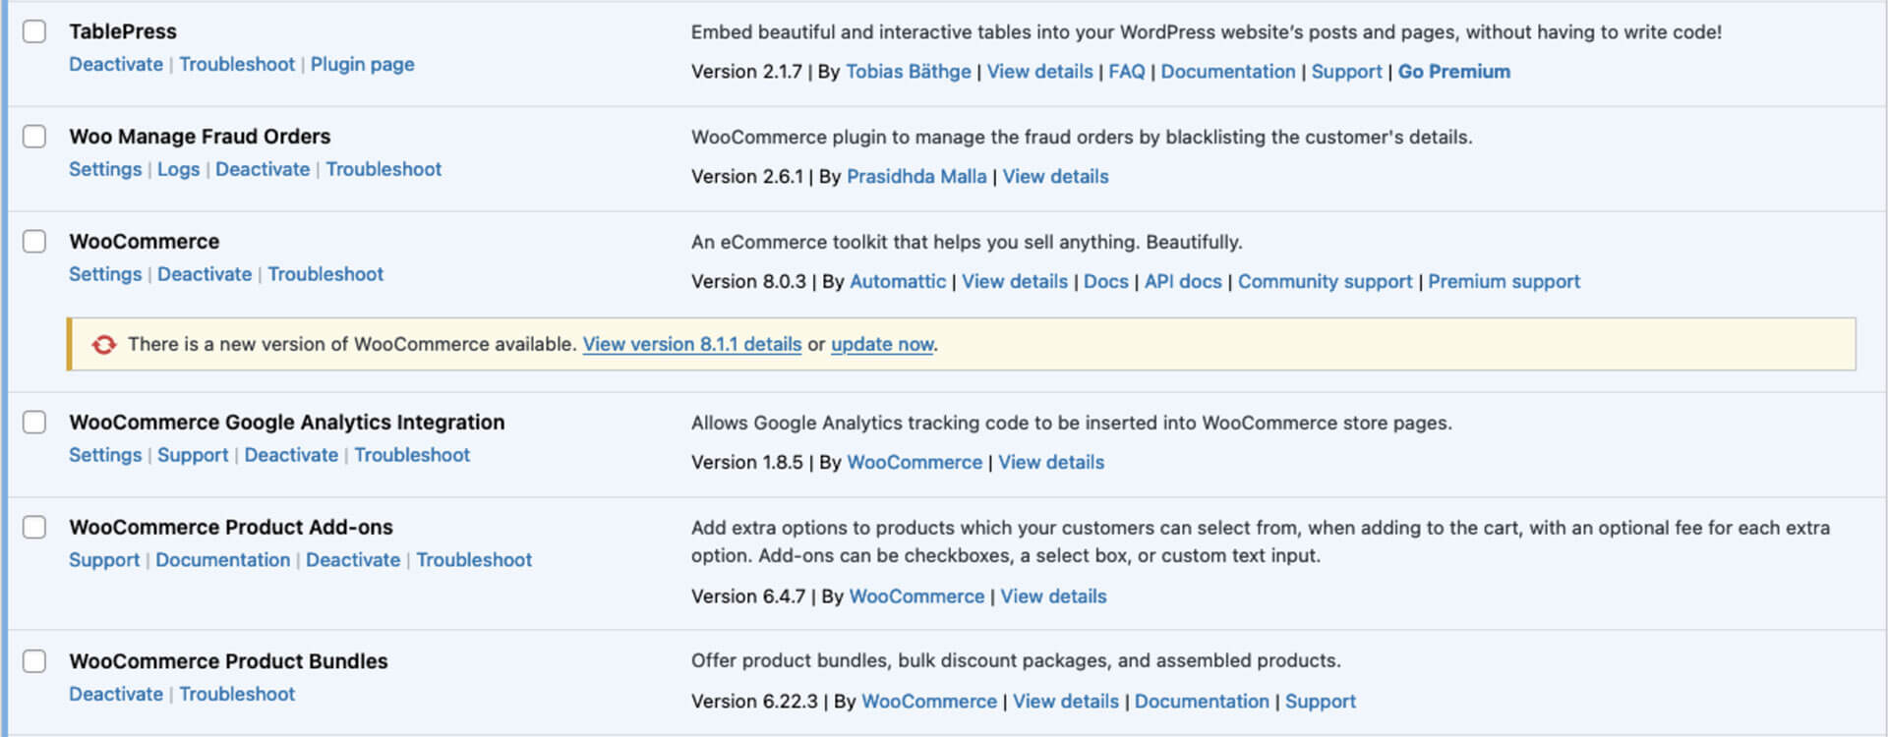Open Troubleshoot for TablePress

pyautogui.click(x=237, y=65)
